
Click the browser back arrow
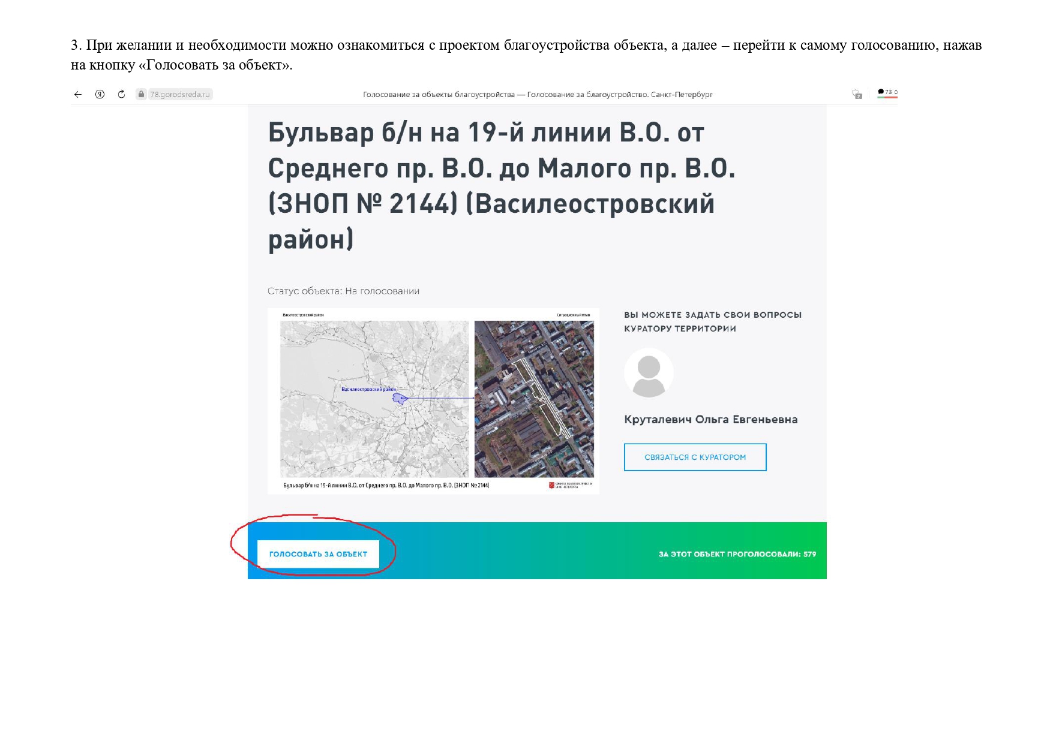[78, 94]
